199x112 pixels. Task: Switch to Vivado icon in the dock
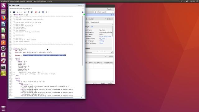coord(3,73)
